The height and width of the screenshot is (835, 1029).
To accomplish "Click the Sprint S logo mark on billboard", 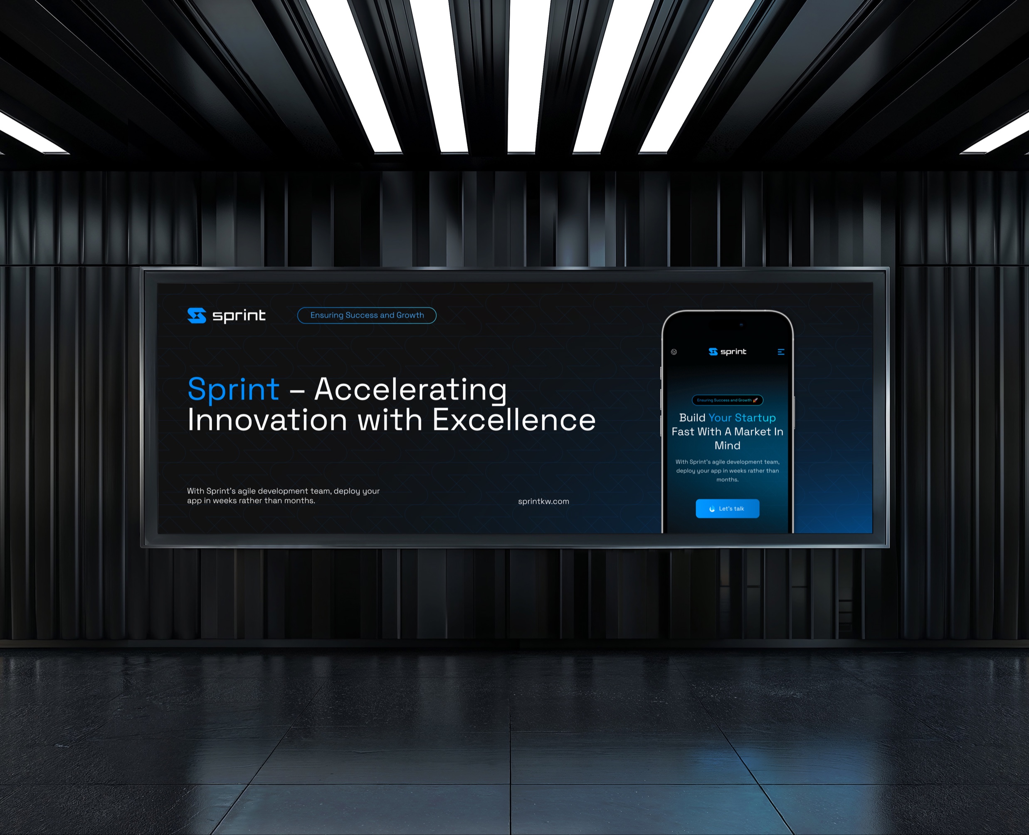I will coord(197,315).
